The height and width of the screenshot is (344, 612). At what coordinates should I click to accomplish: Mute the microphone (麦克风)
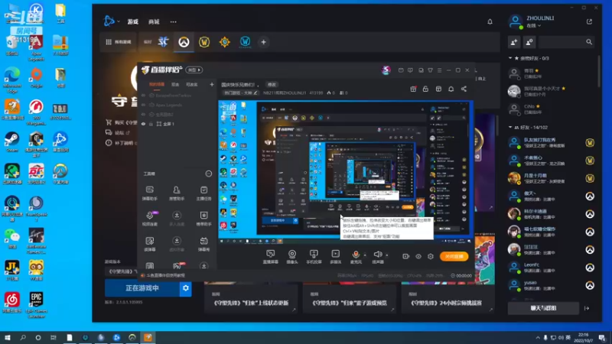(x=356, y=257)
